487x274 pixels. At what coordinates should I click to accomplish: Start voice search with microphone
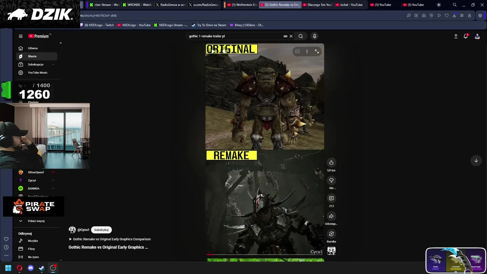point(314,36)
